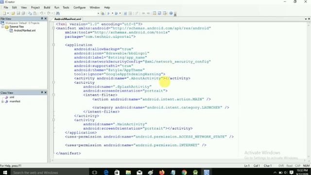The height and width of the screenshot is (175, 311).
Task: Click the Save All toolbar icon
Action: [x=23, y=13]
